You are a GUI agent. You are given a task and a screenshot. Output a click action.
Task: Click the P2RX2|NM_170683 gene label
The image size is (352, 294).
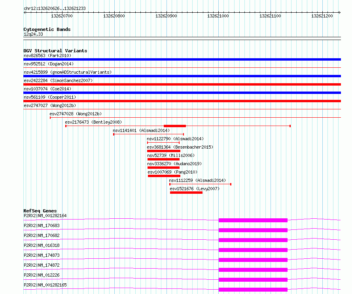42,225
